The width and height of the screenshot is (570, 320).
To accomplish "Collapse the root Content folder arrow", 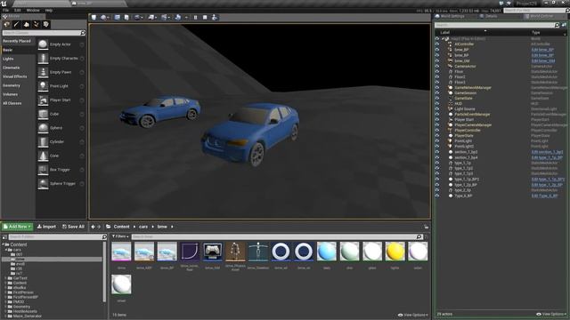I will pyautogui.click(x=4, y=244).
